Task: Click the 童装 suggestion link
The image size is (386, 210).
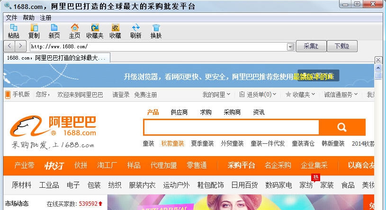Action: point(148,143)
